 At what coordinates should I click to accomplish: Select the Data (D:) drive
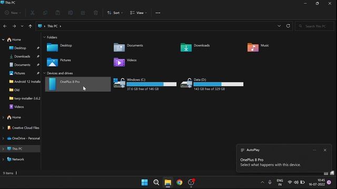click(x=212, y=84)
